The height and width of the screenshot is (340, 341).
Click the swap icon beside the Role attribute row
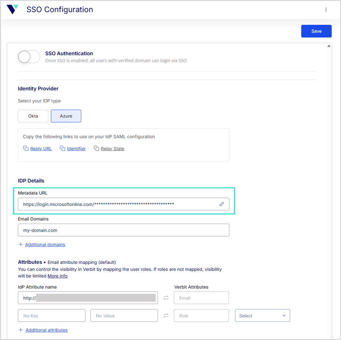[x=166, y=315]
